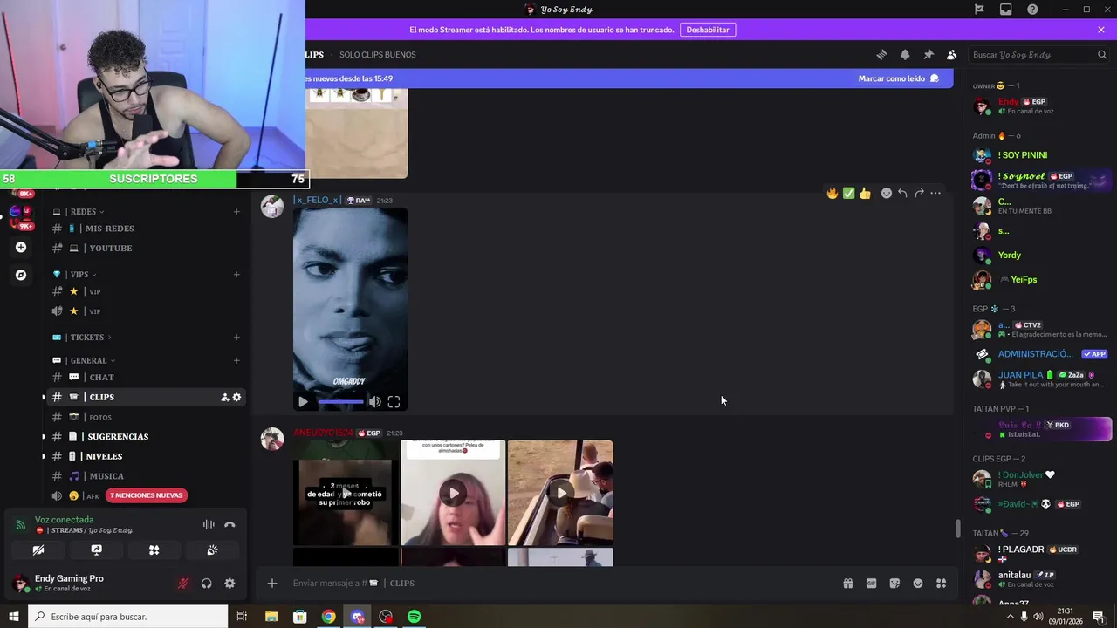This screenshot has width=1117, height=628.
Task: Click the flag icon in title bar
Action: pos(979,9)
